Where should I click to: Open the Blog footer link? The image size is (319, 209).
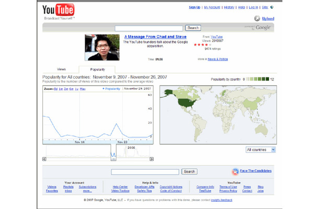click(260, 187)
